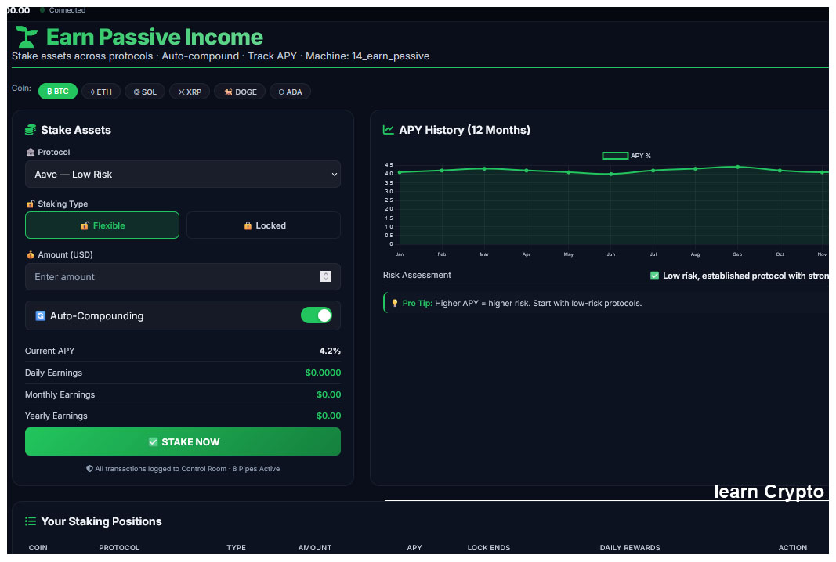
Task: Toggle the APY % legend item in chart
Action: [627, 156]
